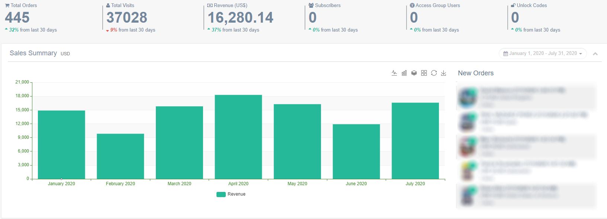Click the chart restore/refresh icon
Screen dimensions: 607x219
click(434, 73)
